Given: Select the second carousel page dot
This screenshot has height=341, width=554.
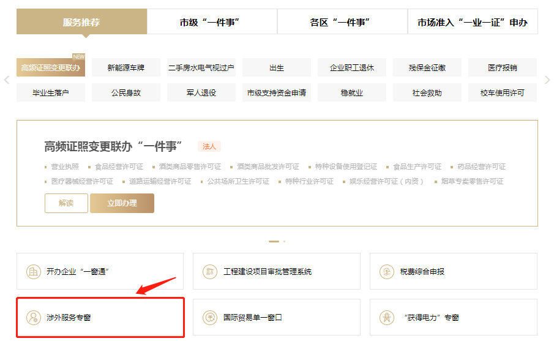Looking at the screenshot, I should pyautogui.click(x=285, y=241).
